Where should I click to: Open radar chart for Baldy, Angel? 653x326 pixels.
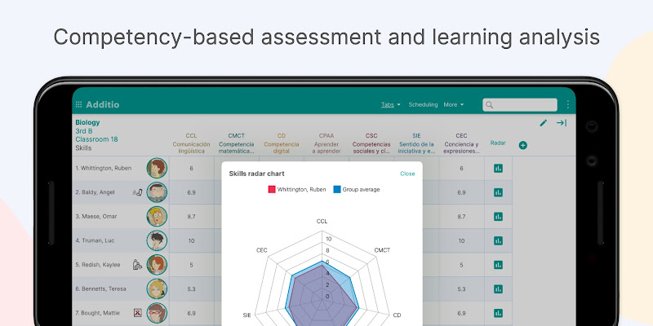click(x=498, y=192)
